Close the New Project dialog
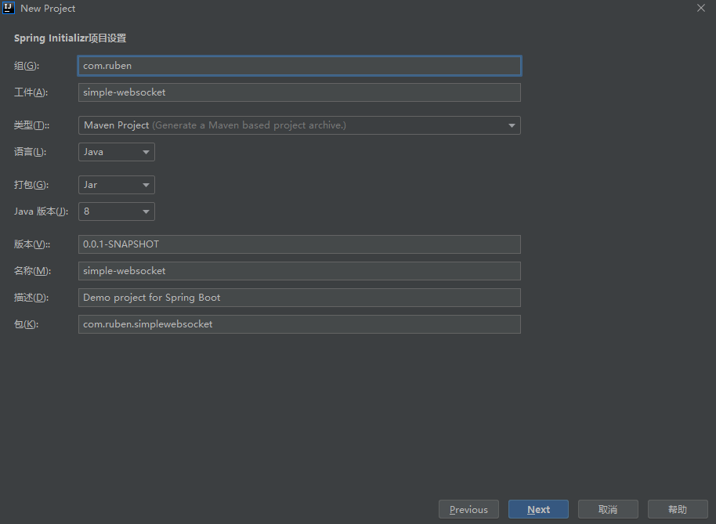 click(700, 8)
